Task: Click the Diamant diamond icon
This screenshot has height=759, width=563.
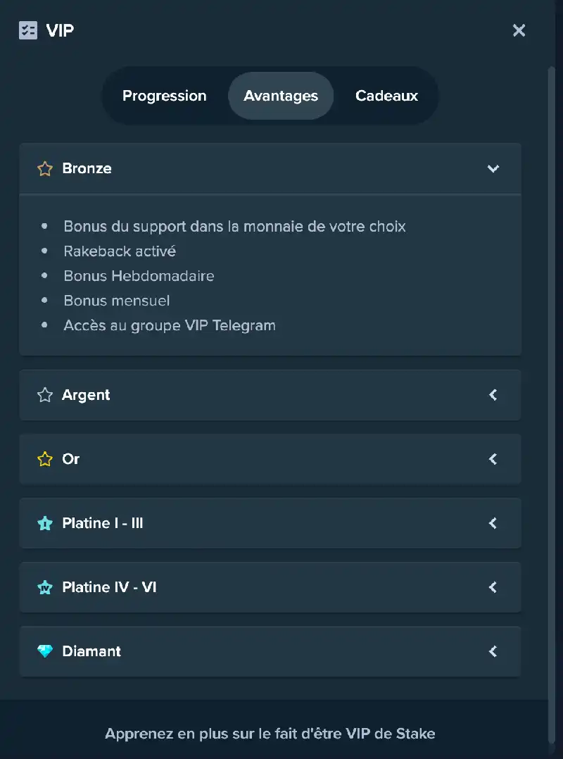Action: pyautogui.click(x=45, y=651)
